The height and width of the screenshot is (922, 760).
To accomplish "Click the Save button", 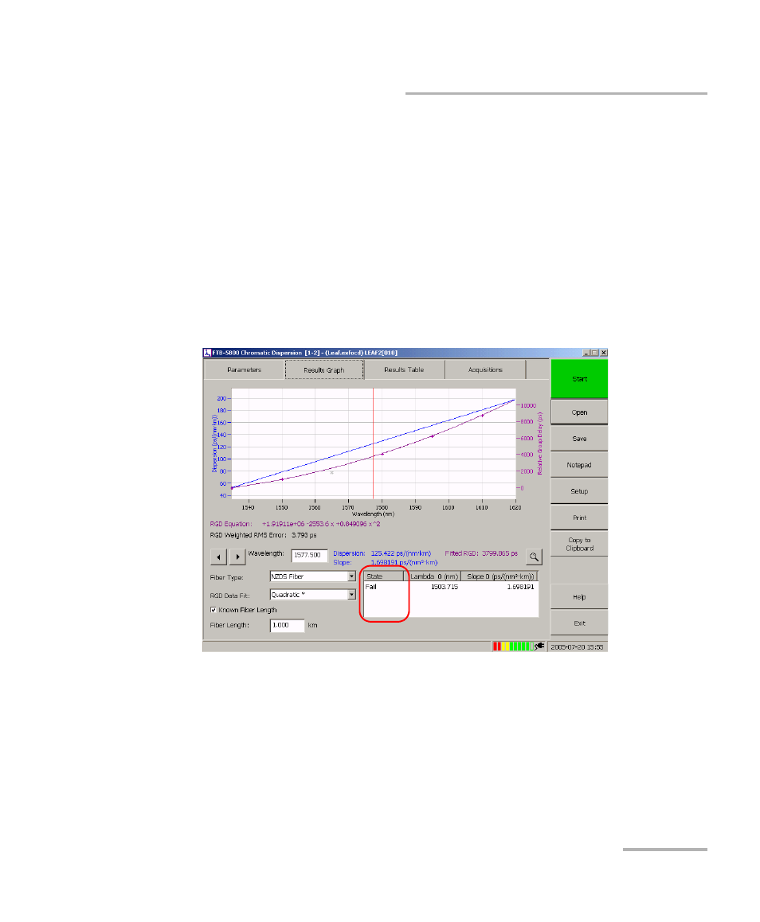I will click(x=579, y=439).
